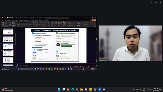Toggle the Notes pane in status bar

[x=72, y=67]
